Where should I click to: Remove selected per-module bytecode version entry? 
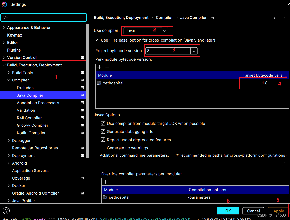pos(107,67)
